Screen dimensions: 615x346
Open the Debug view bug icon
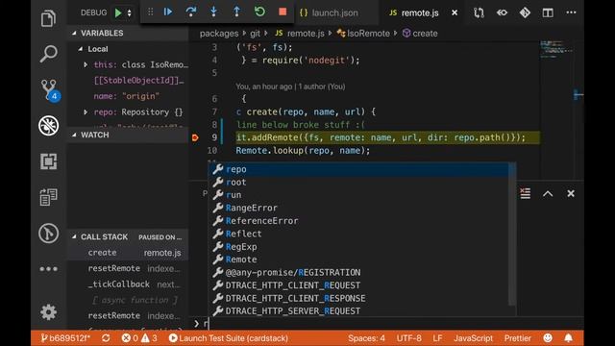click(49, 126)
